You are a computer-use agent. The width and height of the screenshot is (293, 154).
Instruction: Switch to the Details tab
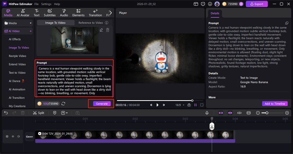pos(215,13)
